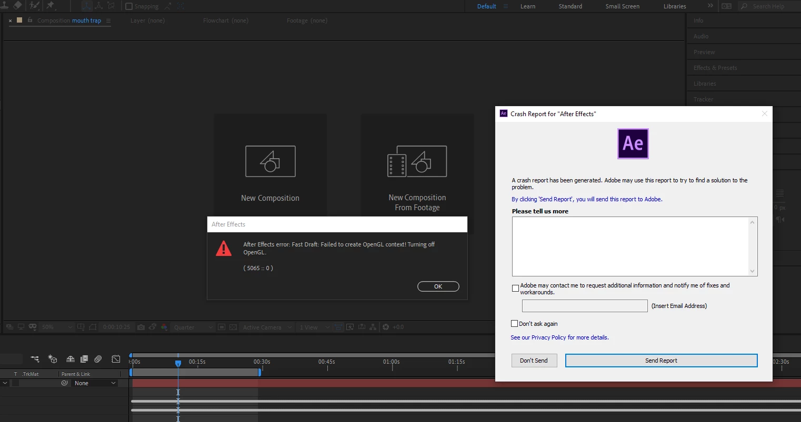Click scroll up arrow in crash report text area
The image size is (801, 422).
pos(753,222)
